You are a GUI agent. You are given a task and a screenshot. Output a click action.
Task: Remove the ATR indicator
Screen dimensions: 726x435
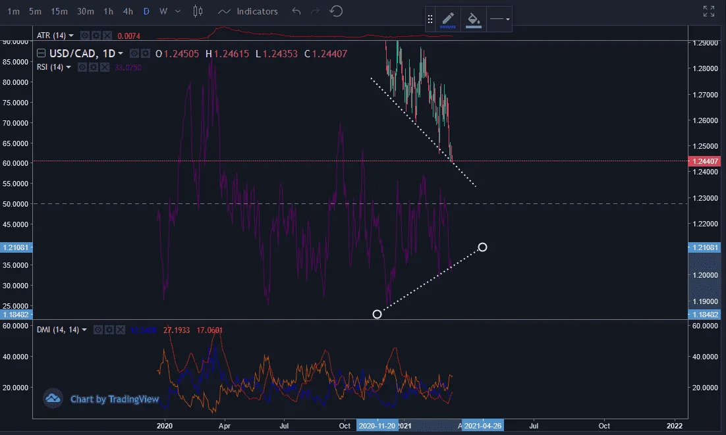107,36
